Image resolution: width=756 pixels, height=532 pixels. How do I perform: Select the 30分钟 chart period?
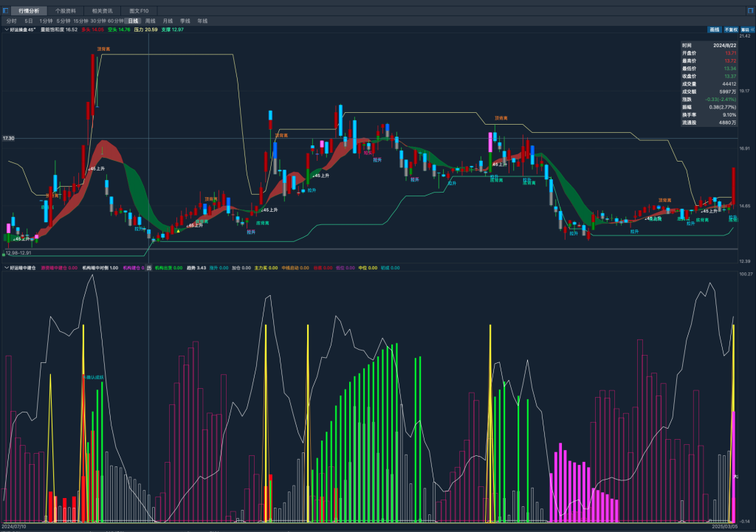(x=98, y=21)
